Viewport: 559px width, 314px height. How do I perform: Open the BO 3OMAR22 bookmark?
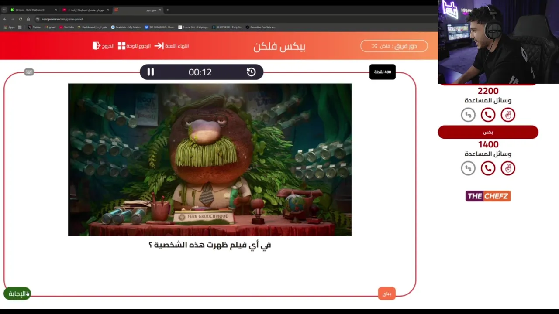(159, 27)
